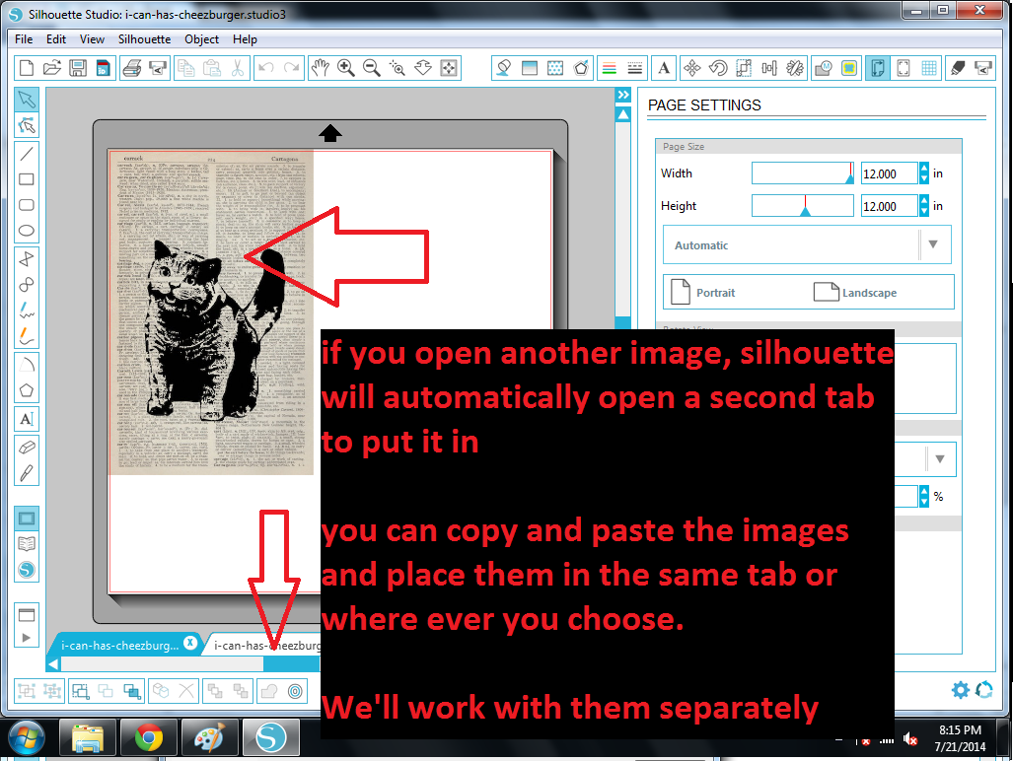Screen dimensions: 1013x761
Task: Click the Height value field 12.000
Action: (x=889, y=206)
